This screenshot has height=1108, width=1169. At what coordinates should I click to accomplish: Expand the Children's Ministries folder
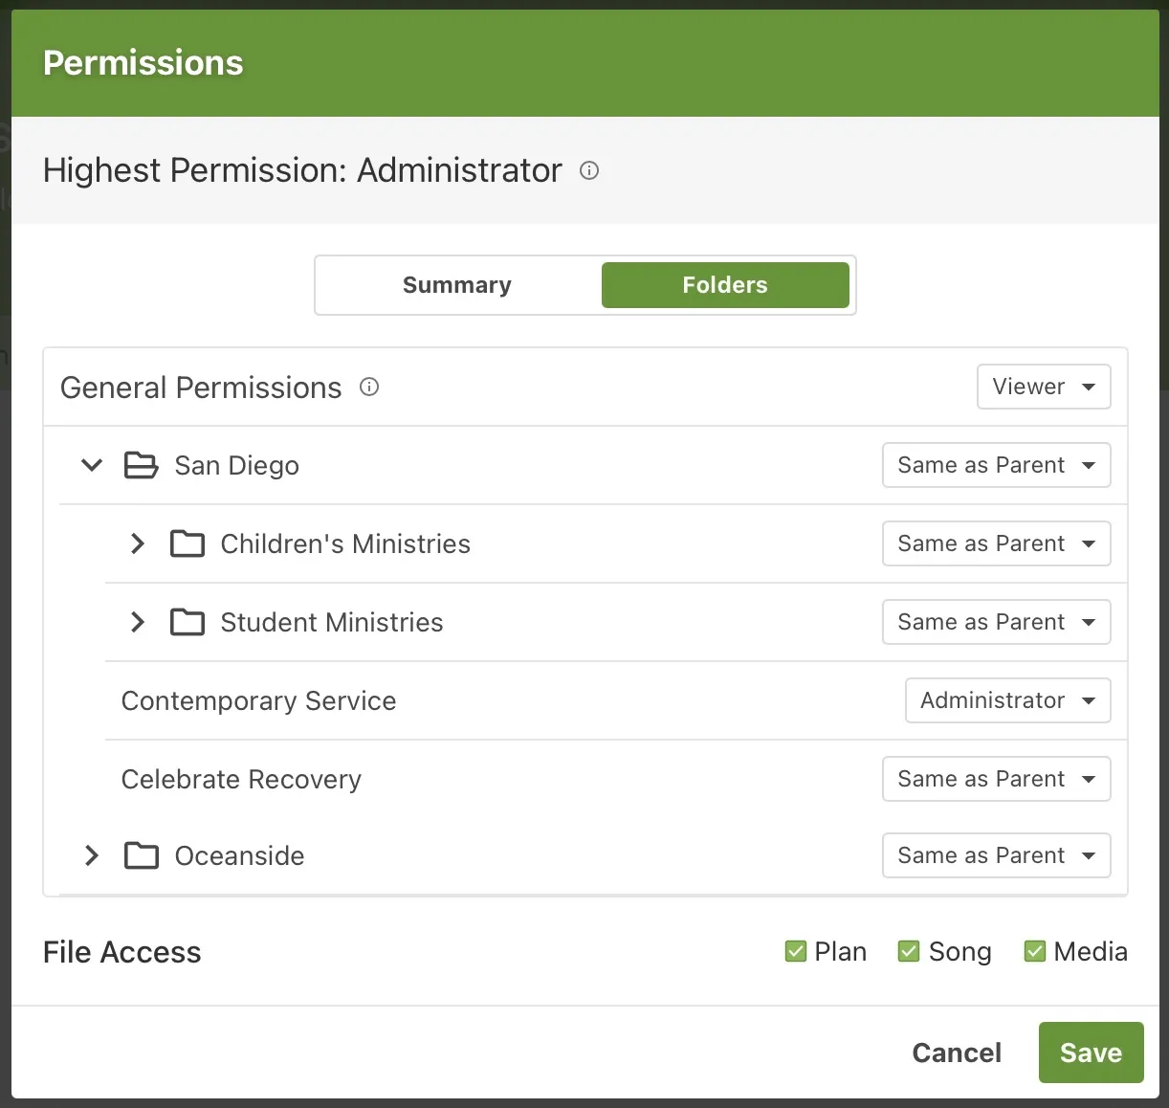136,543
